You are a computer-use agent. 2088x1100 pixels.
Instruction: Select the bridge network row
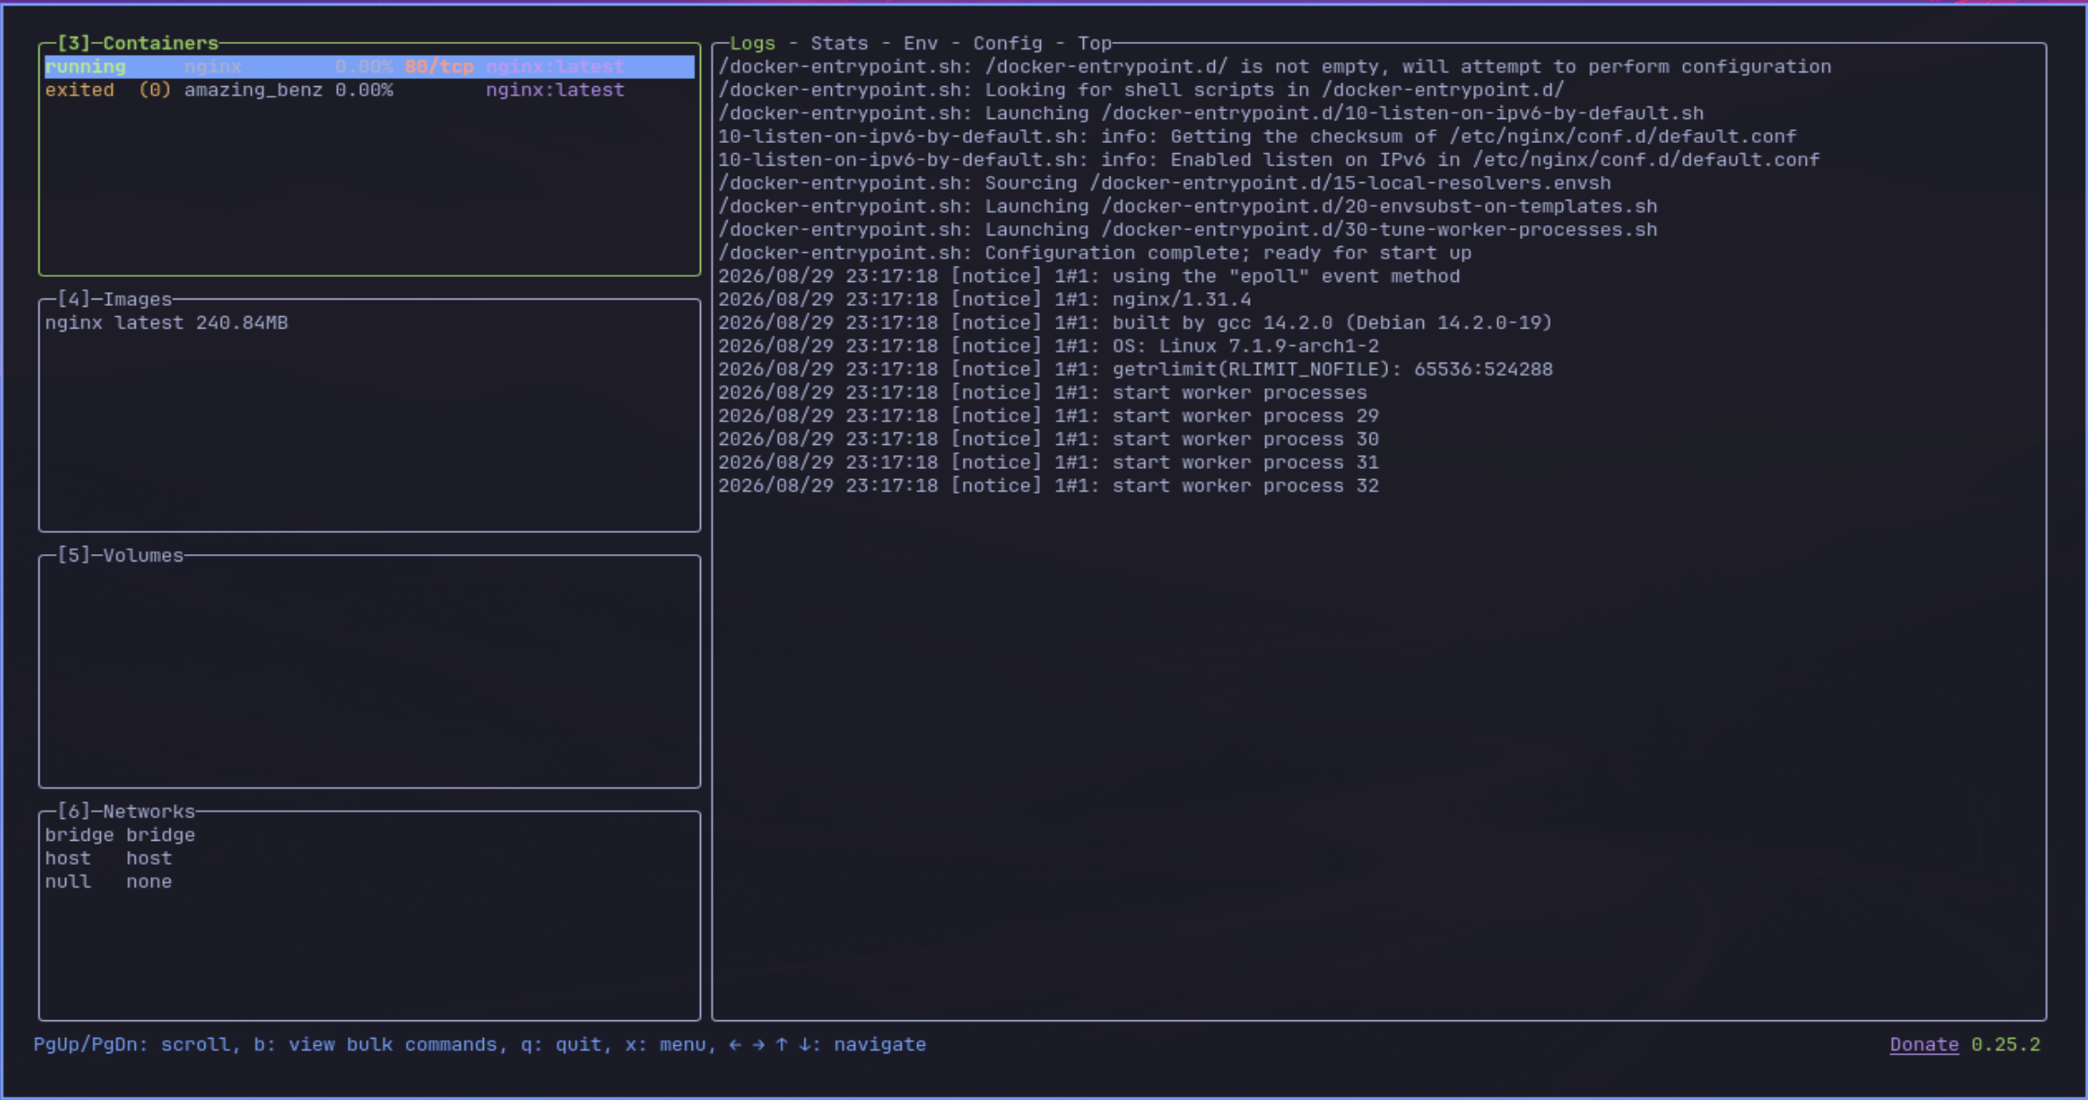coord(120,835)
